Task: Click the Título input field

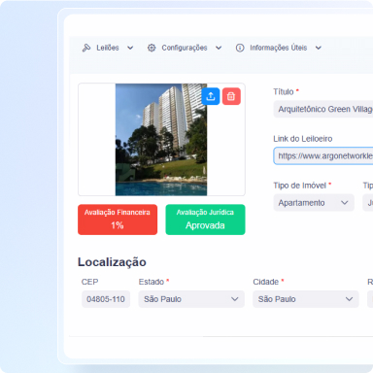Action: pos(323,109)
